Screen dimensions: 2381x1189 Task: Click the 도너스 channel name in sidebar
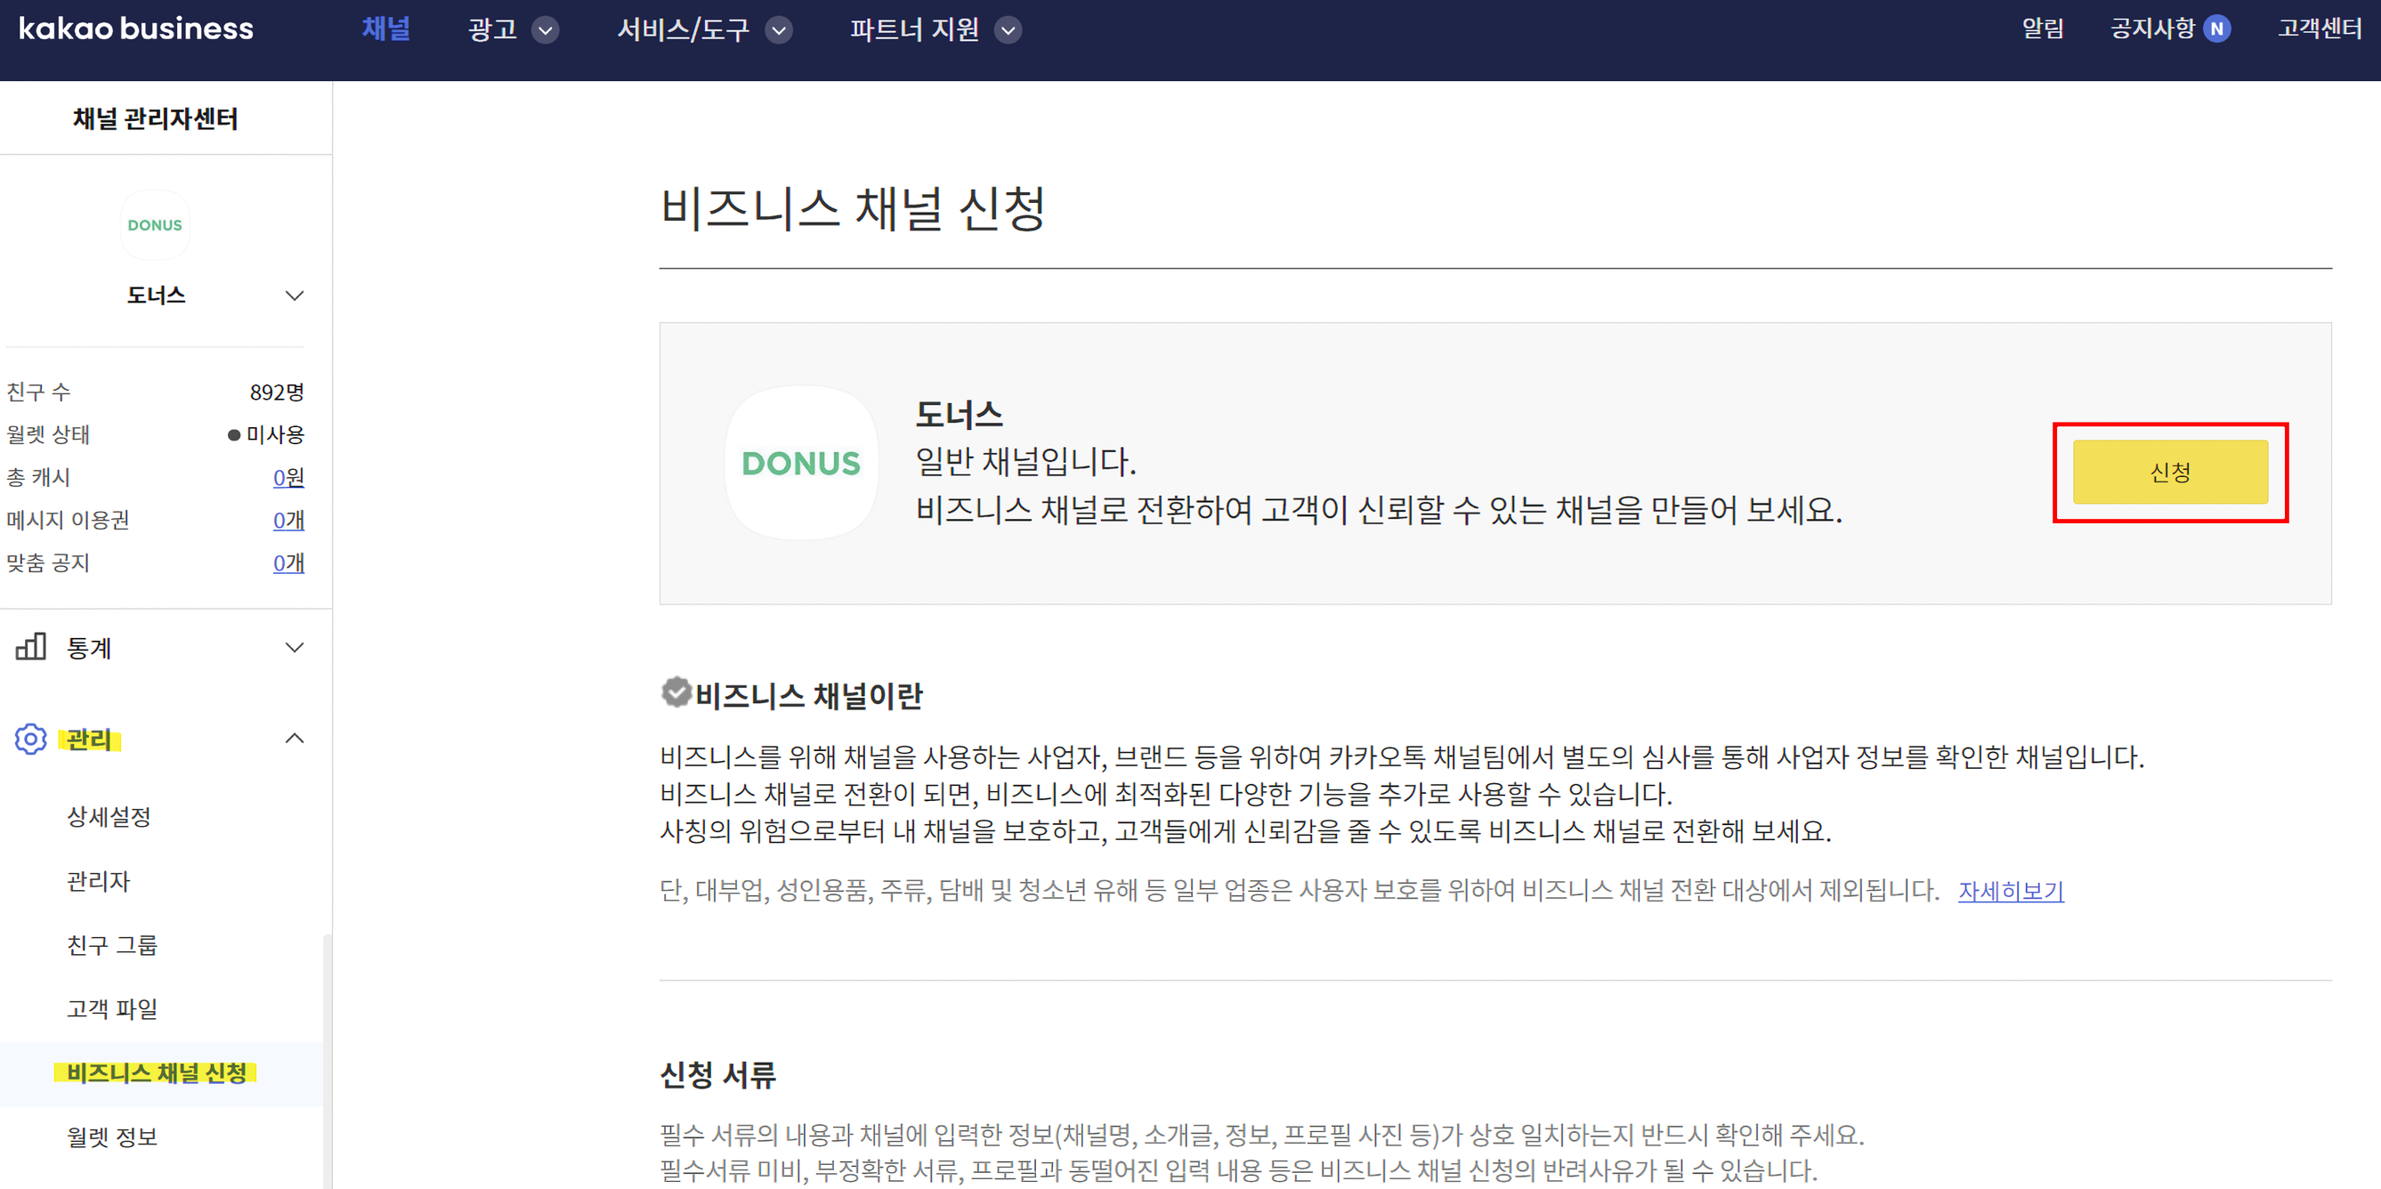[x=156, y=295]
